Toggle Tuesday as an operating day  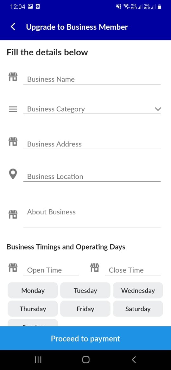[x=85, y=291]
